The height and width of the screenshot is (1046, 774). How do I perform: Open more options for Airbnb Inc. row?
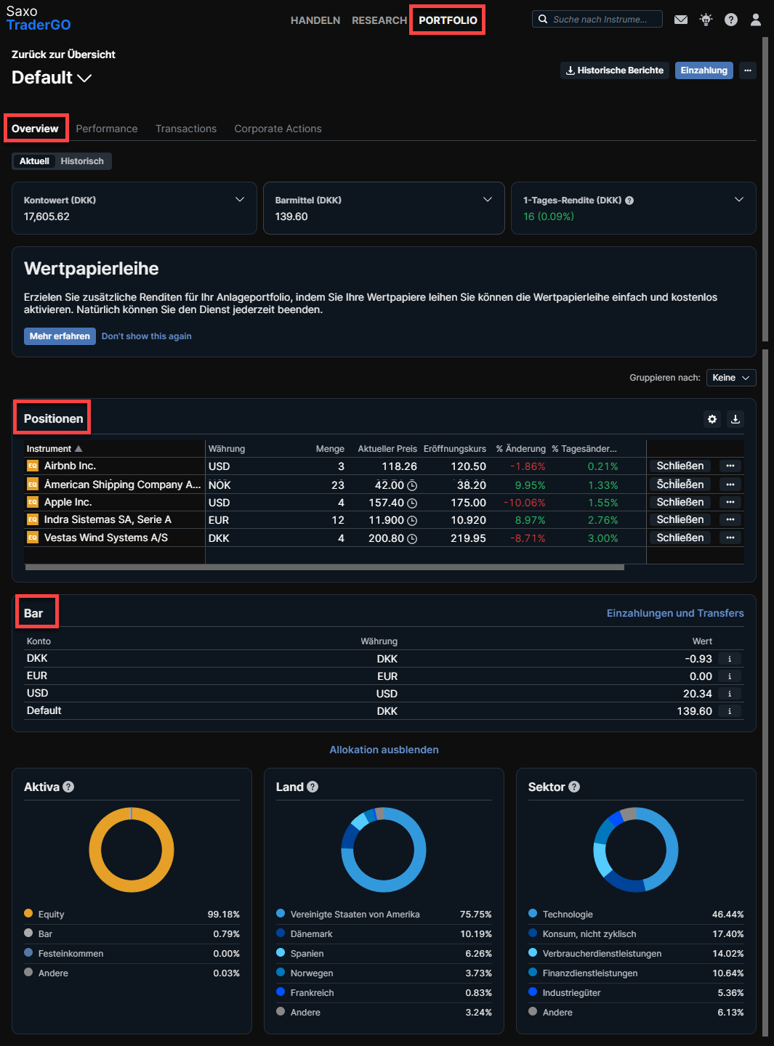(730, 466)
